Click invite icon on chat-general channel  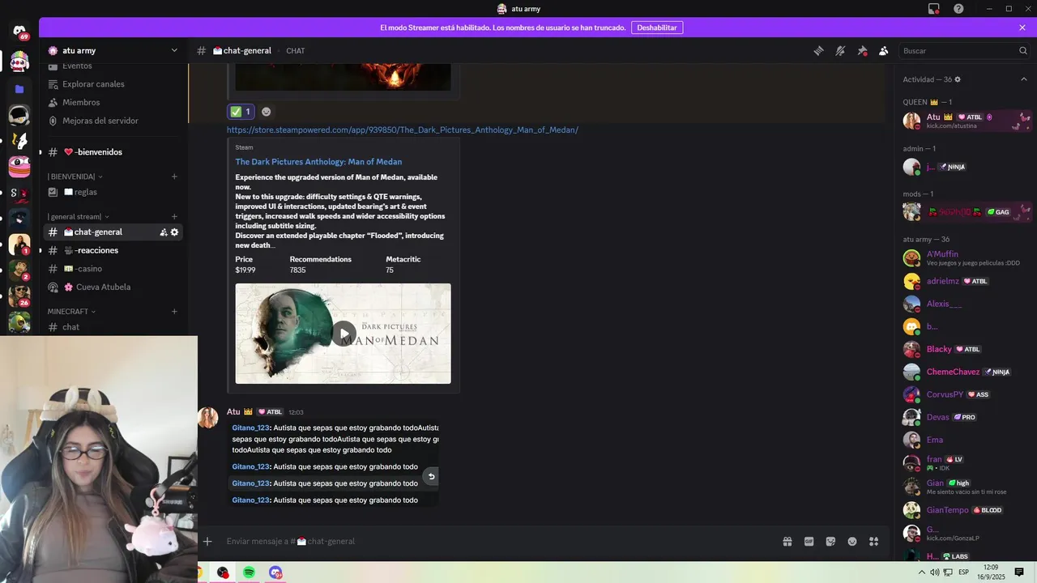pos(163,232)
